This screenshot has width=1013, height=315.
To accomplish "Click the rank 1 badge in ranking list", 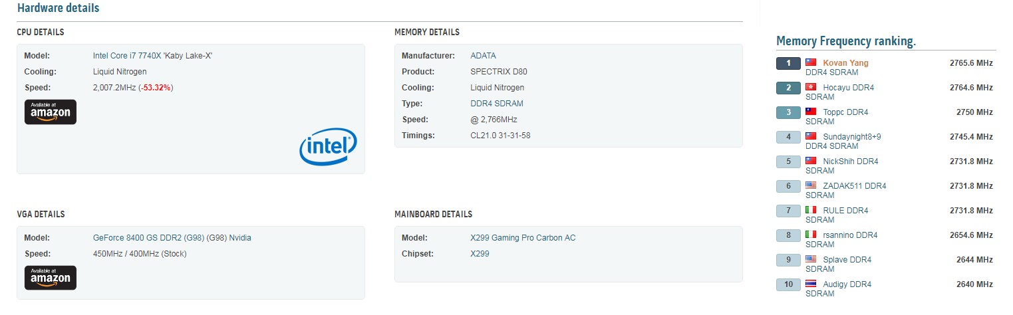I will pos(789,63).
